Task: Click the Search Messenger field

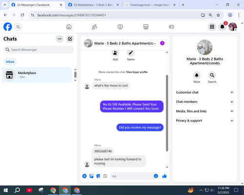Action: [x=39, y=50]
